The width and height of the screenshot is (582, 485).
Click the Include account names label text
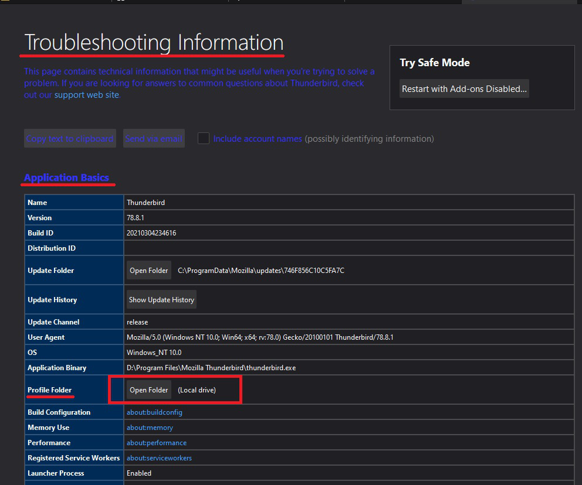(258, 139)
